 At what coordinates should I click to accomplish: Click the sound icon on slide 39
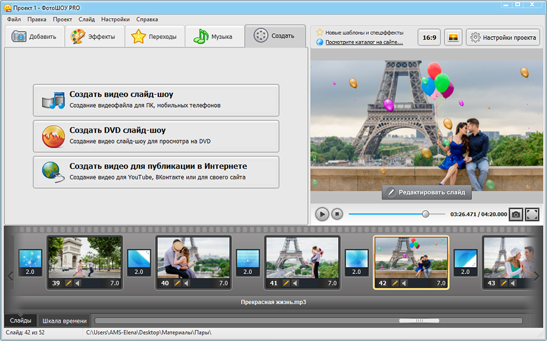pyautogui.click(x=77, y=283)
